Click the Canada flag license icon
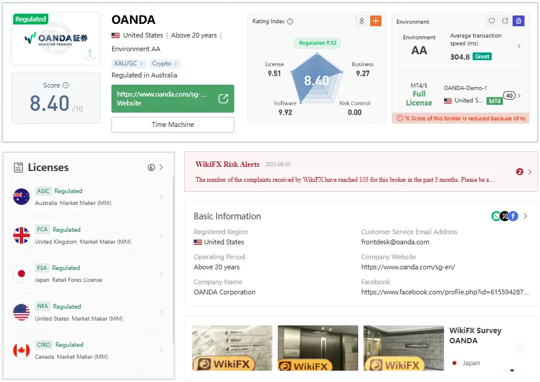 point(21,350)
